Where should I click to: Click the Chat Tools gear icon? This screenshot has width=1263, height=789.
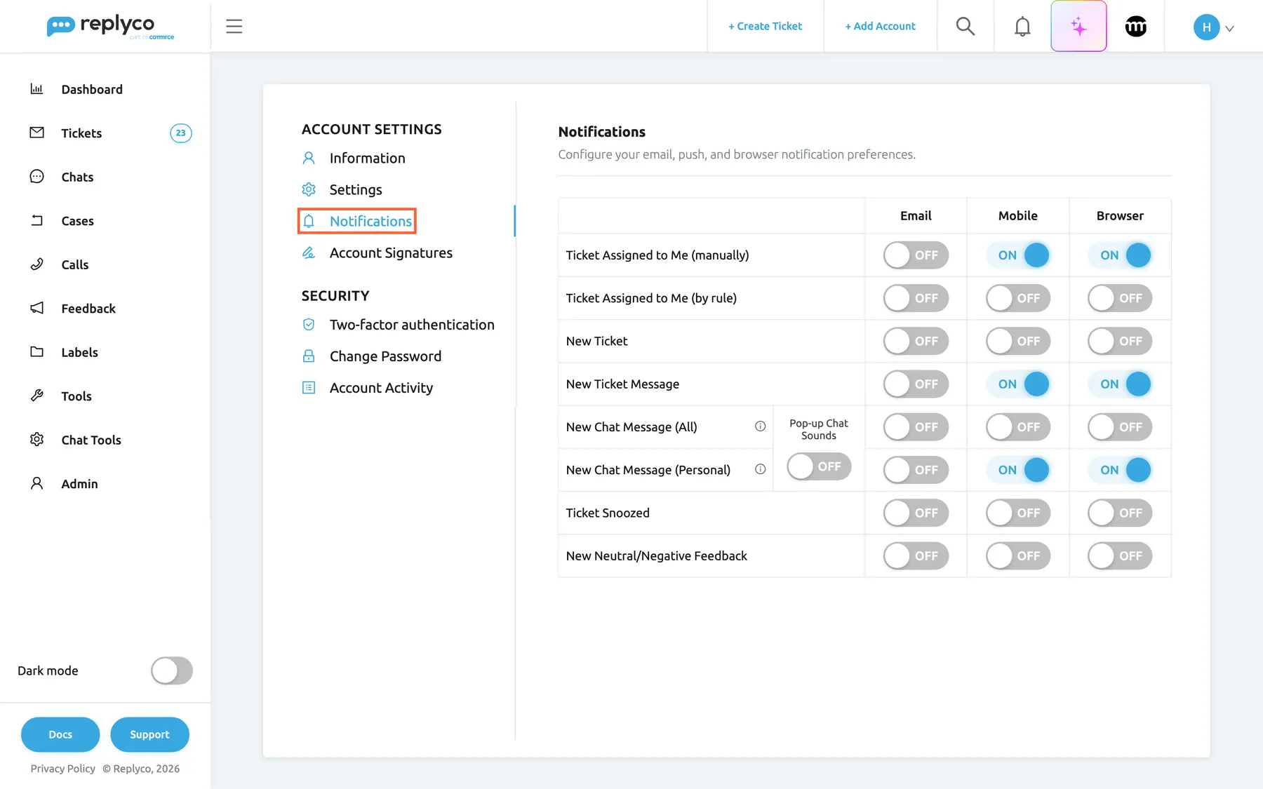(36, 439)
